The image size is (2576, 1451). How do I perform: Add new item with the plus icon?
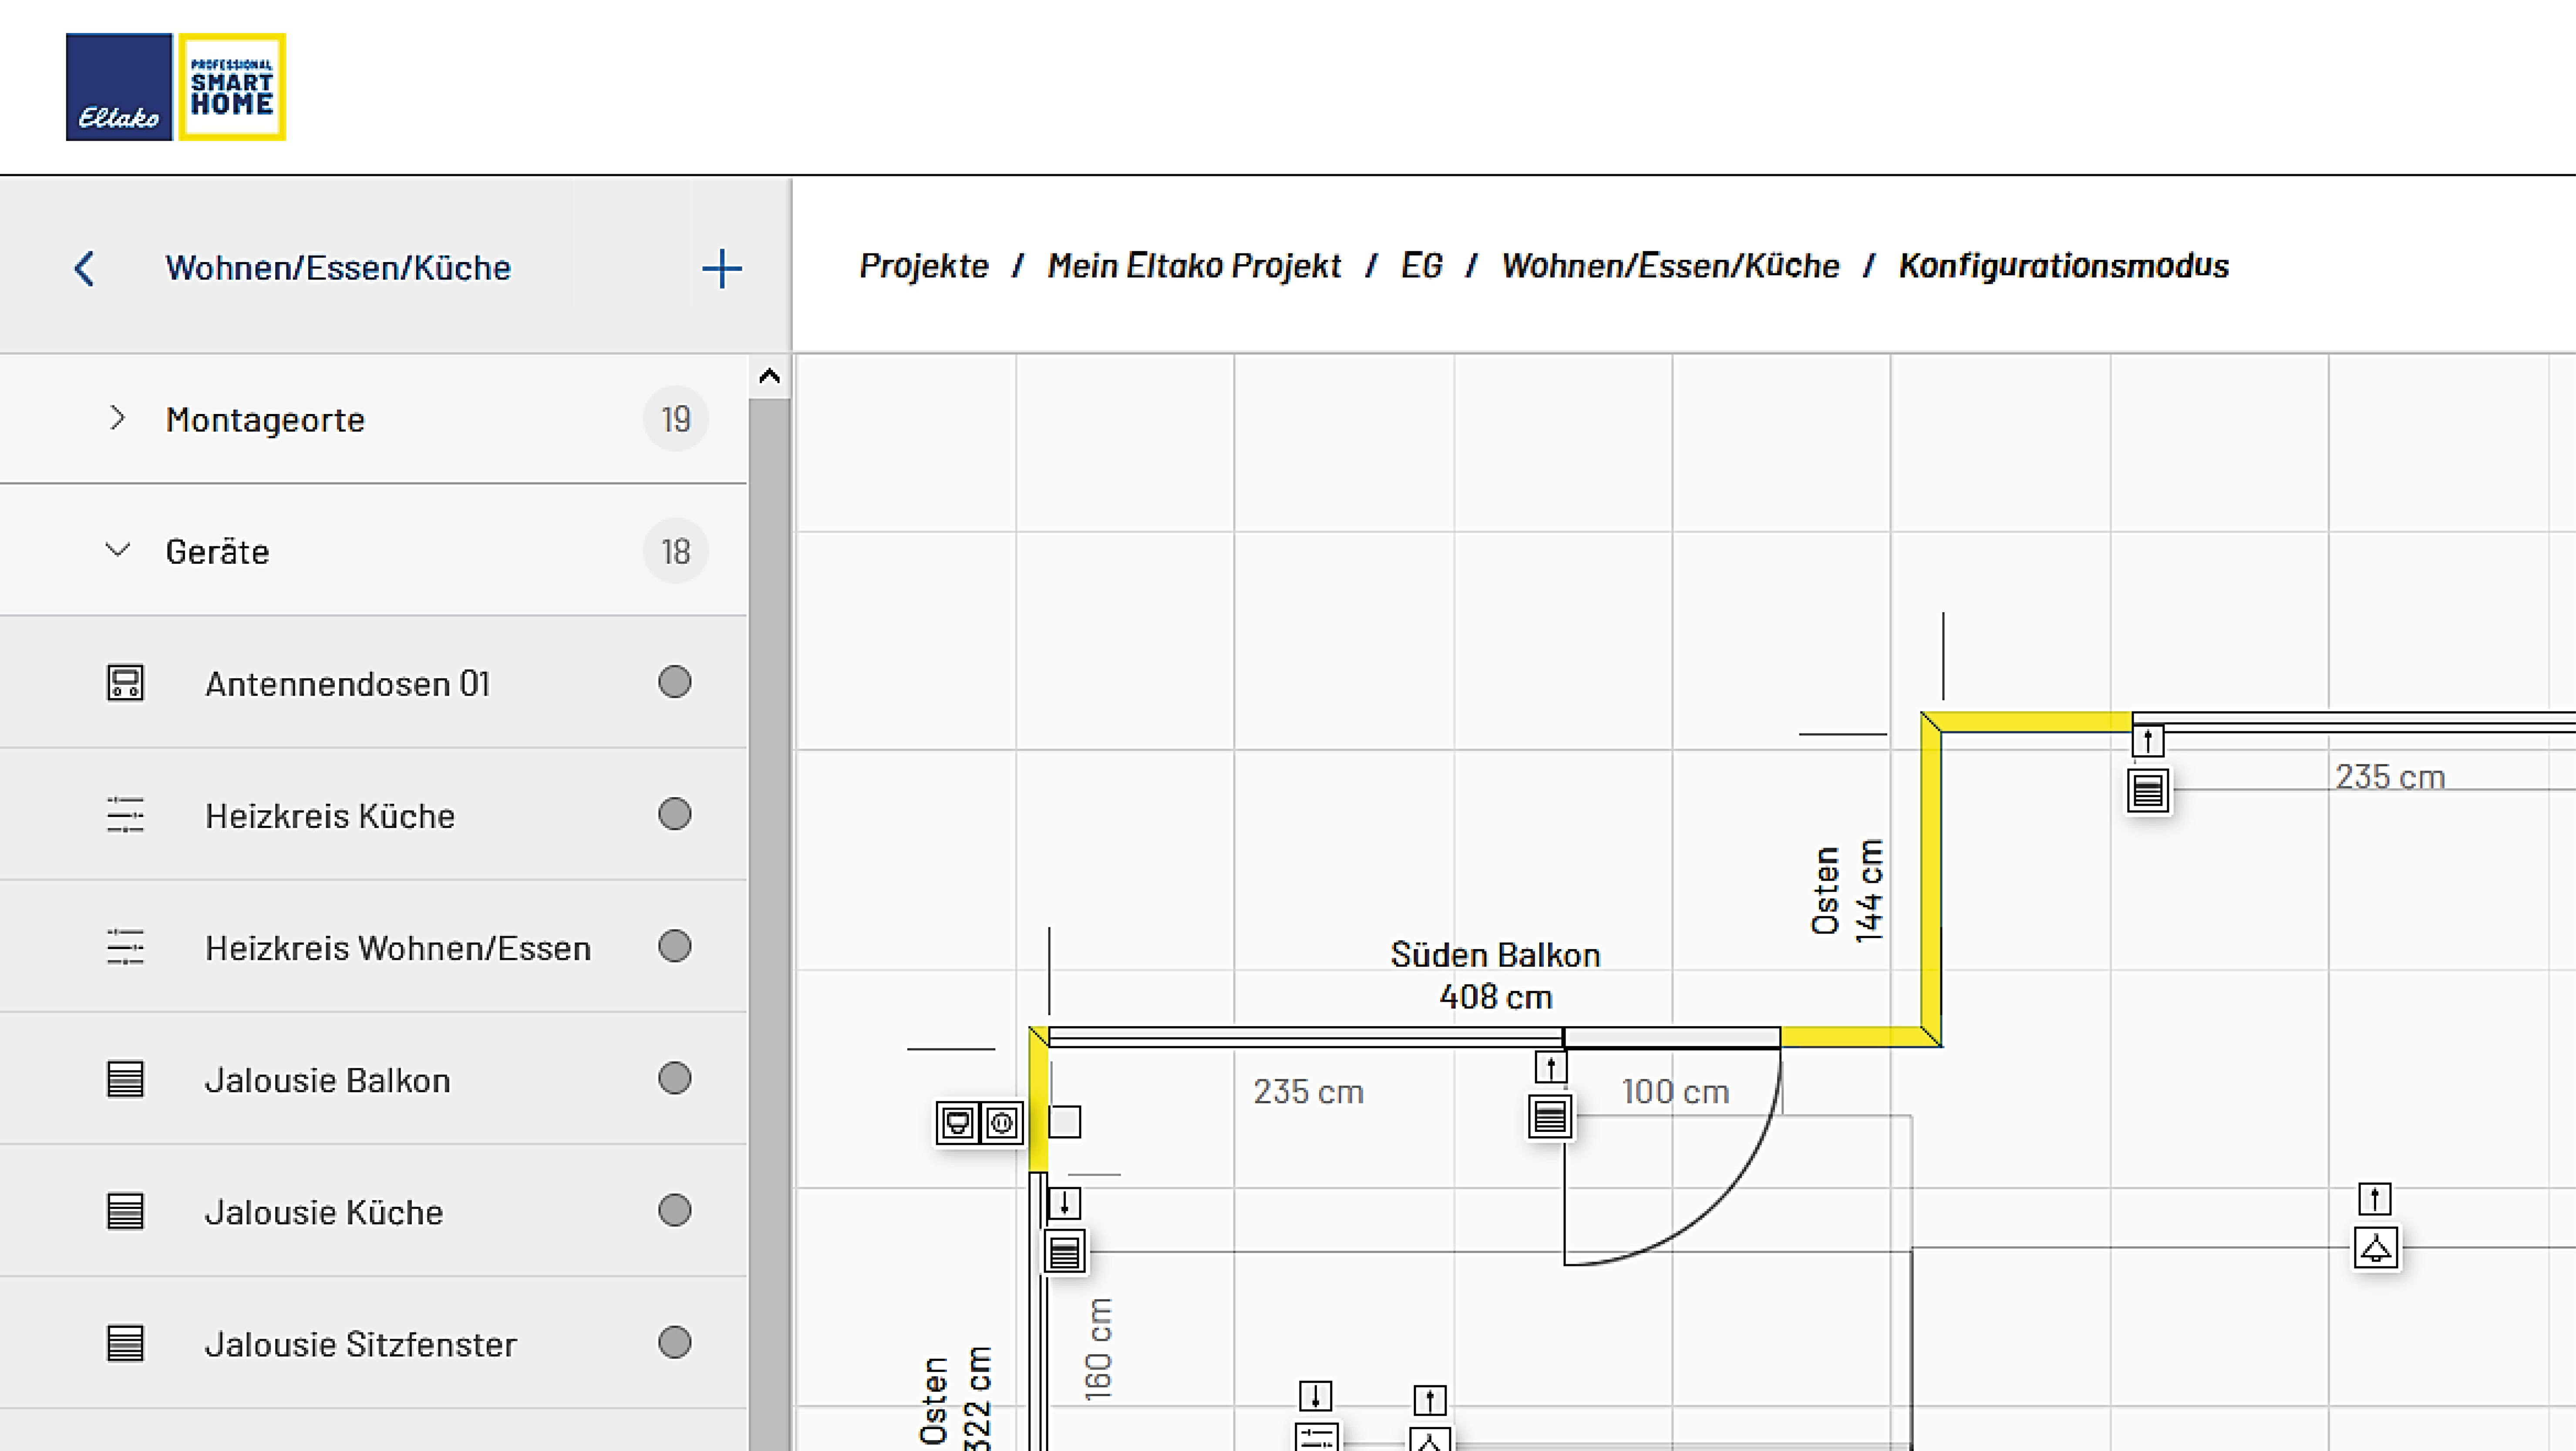click(x=721, y=268)
